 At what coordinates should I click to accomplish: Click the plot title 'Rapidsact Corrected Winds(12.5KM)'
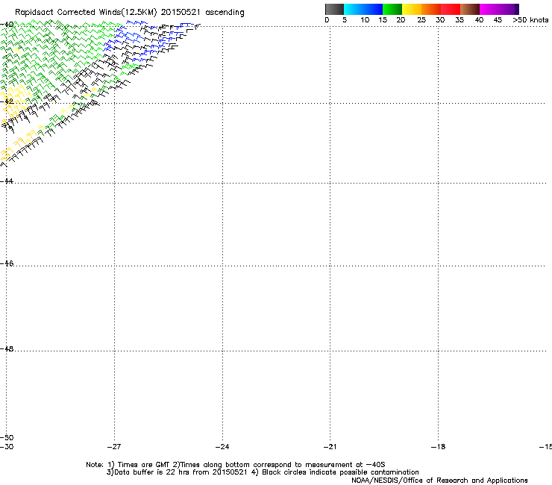tap(86, 13)
